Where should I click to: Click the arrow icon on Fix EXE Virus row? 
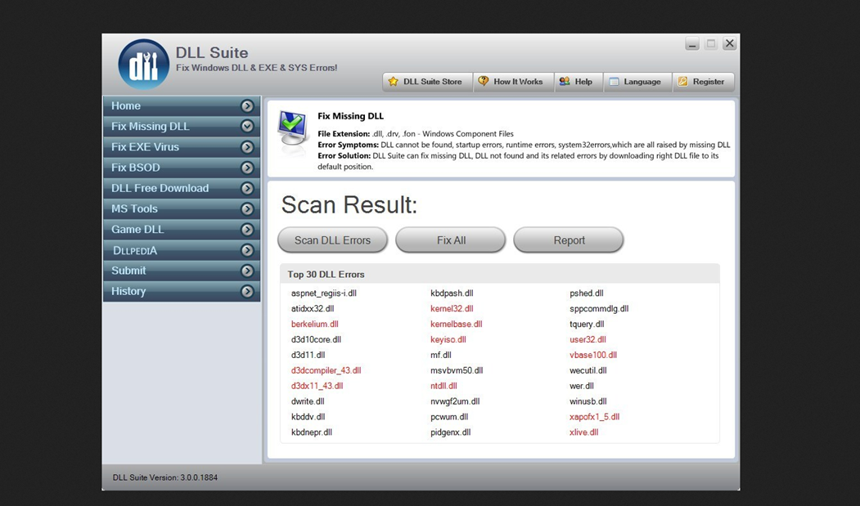(247, 147)
